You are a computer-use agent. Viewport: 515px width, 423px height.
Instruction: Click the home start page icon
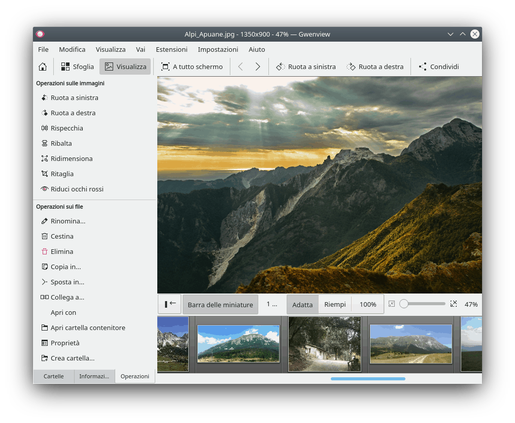pyautogui.click(x=43, y=67)
